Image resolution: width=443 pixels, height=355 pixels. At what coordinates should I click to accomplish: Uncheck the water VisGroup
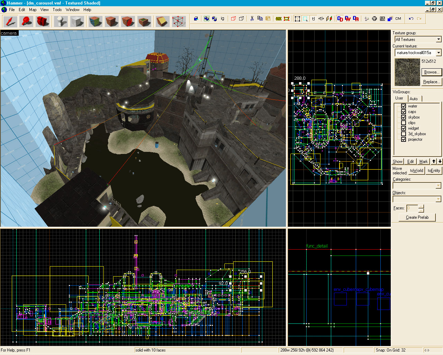point(404,106)
